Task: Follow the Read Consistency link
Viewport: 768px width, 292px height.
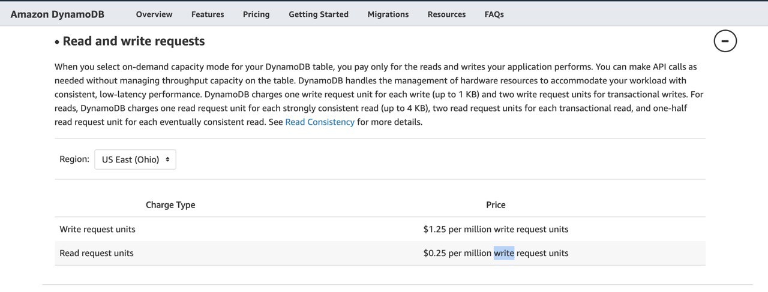Action: [x=320, y=122]
